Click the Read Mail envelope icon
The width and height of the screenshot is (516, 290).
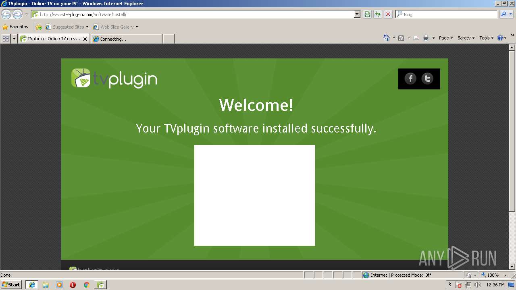[x=416, y=38]
